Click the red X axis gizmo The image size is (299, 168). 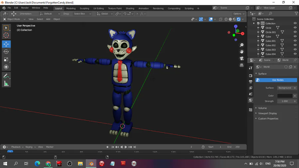point(243,34)
